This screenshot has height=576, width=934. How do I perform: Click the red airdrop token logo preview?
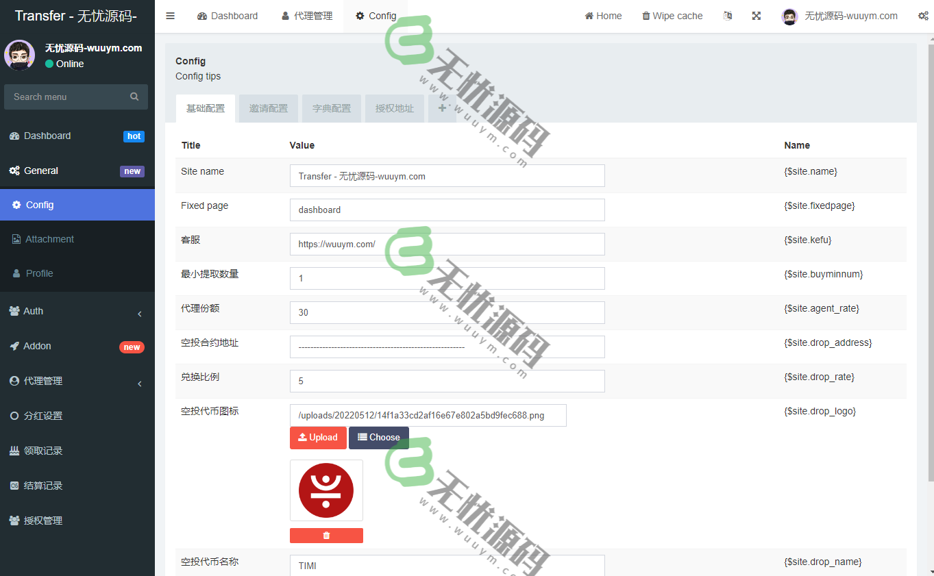pyautogui.click(x=326, y=490)
